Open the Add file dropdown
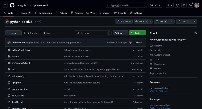The height and width of the screenshot is (109, 202). 120,33
